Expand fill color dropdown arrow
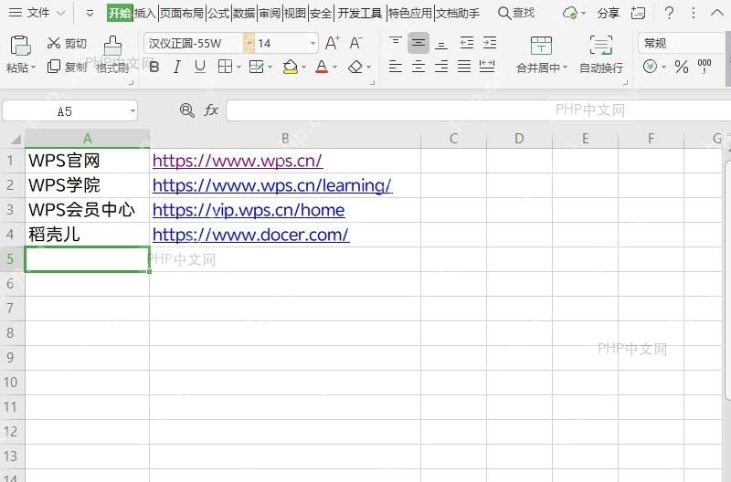The height and width of the screenshot is (482, 731). (303, 68)
